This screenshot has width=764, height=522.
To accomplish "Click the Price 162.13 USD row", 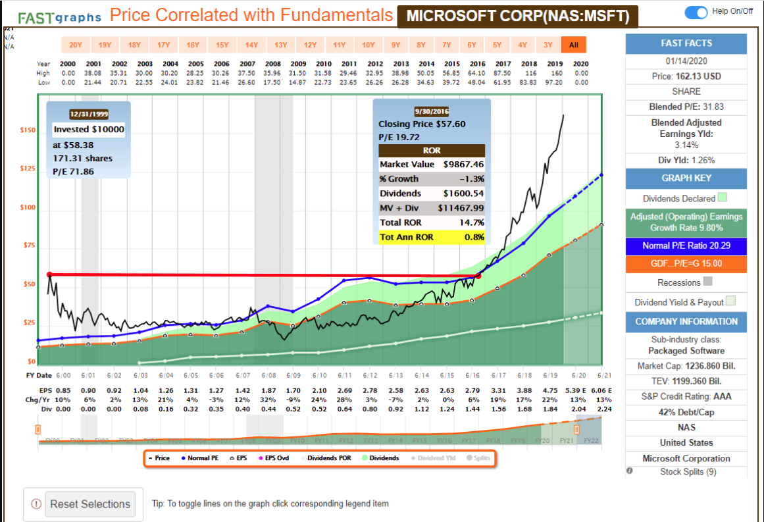I will [x=686, y=76].
